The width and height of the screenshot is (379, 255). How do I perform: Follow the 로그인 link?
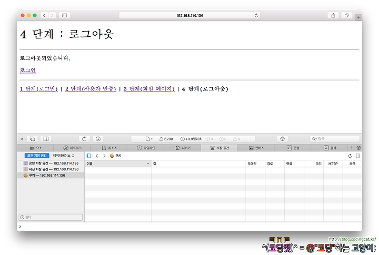[x=28, y=70]
